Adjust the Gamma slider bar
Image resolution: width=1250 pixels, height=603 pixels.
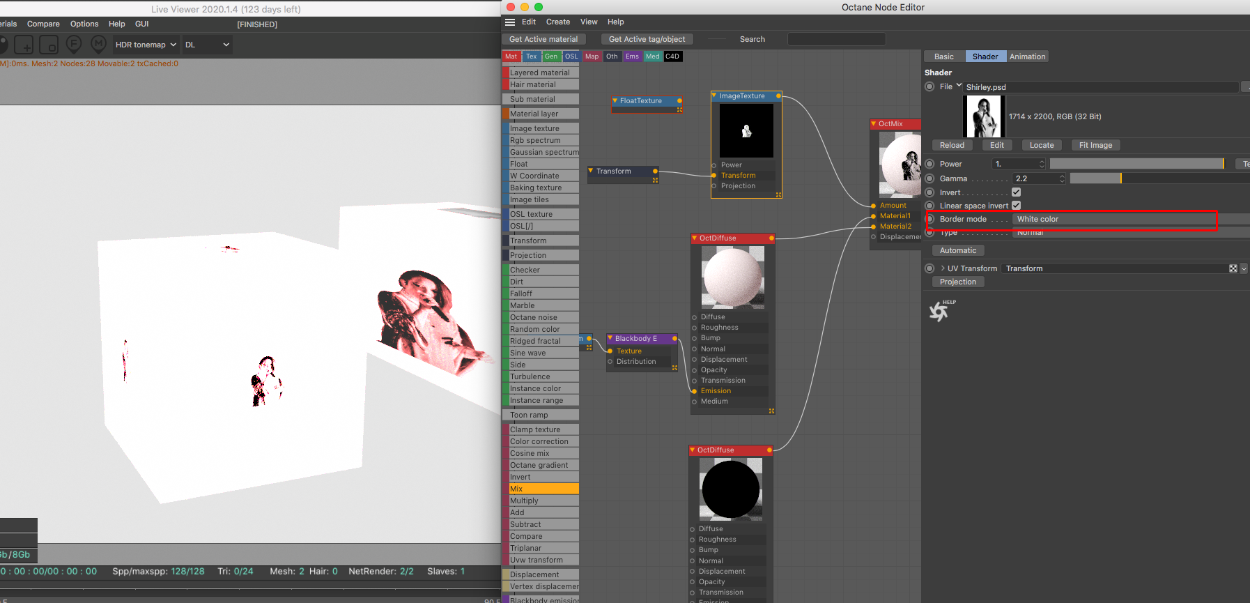point(1159,178)
